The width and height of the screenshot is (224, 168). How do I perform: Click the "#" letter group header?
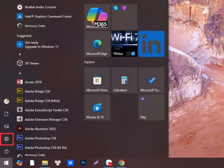pos(20,54)
